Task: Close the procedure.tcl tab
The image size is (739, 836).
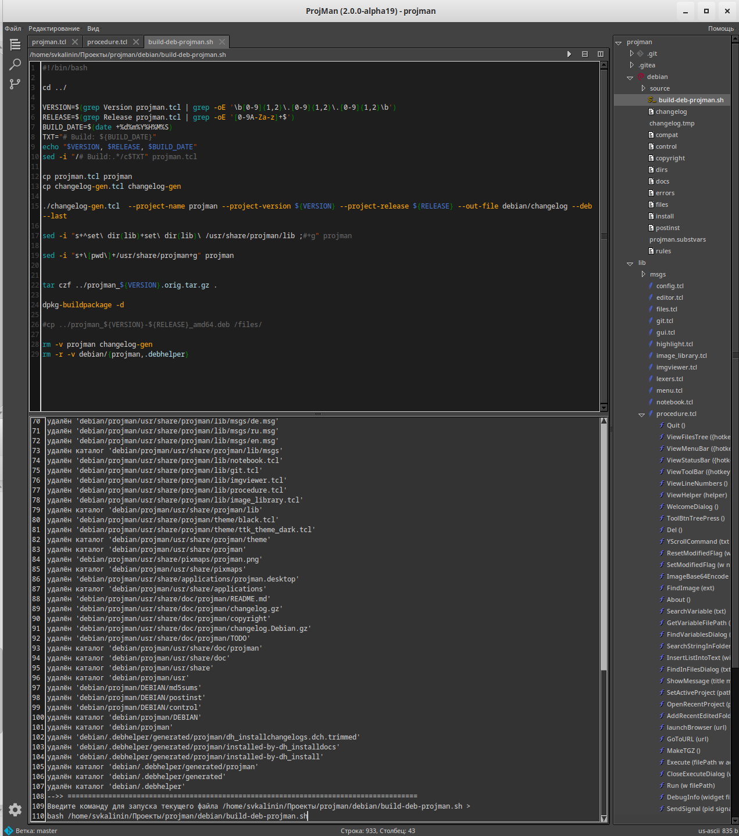Action: (x=136, y=41)
